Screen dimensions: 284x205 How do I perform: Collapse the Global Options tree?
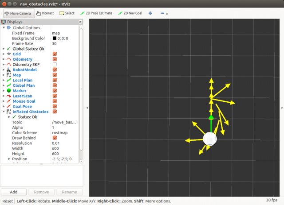(4, 27)
